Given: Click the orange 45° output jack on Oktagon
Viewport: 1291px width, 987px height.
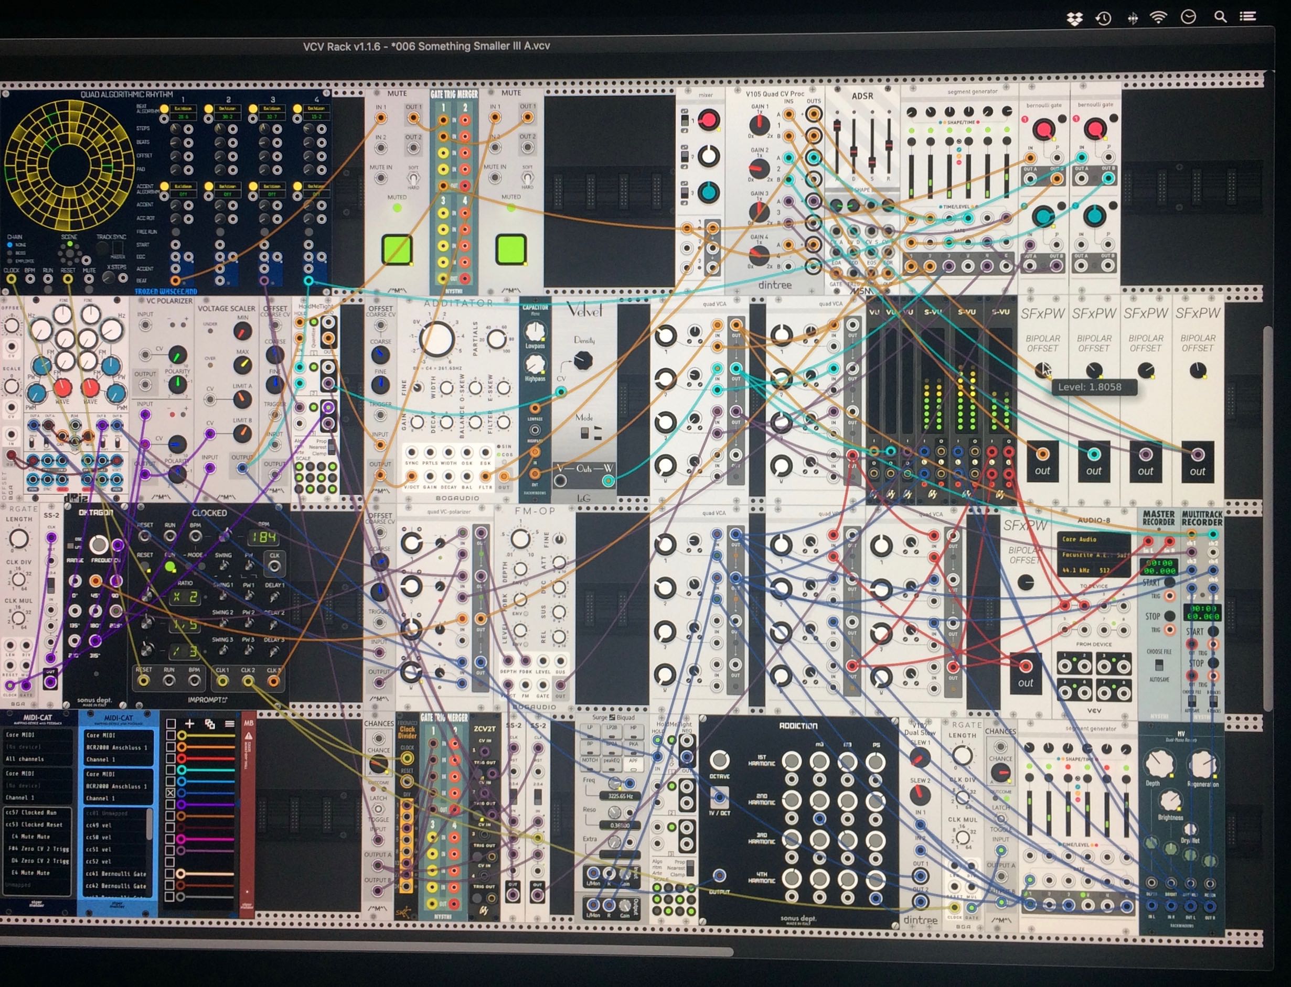Looking at the screenshot, I should click(95, 581).
